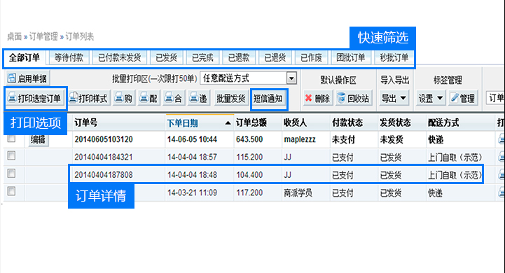505x273 pixels.
Task: Click print icon in maplezzz row
Action: (x=501, y=139)
